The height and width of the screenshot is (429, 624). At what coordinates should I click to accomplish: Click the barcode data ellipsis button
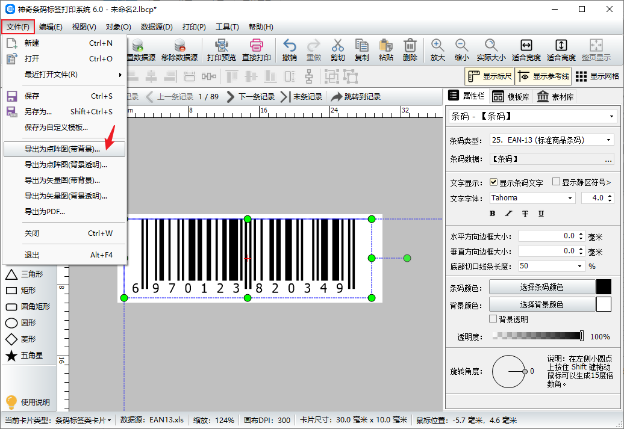pos(608,159)
